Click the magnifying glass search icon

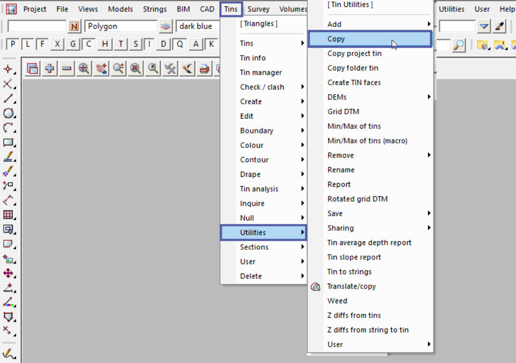(458, 45)
